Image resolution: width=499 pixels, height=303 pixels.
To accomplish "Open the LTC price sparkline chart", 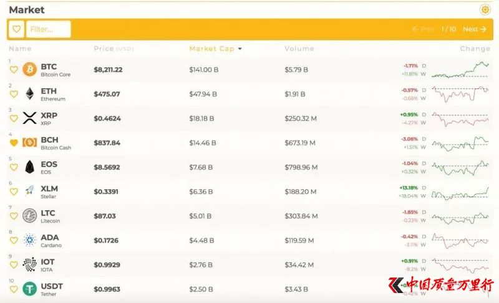I will [x=460, y=217].
